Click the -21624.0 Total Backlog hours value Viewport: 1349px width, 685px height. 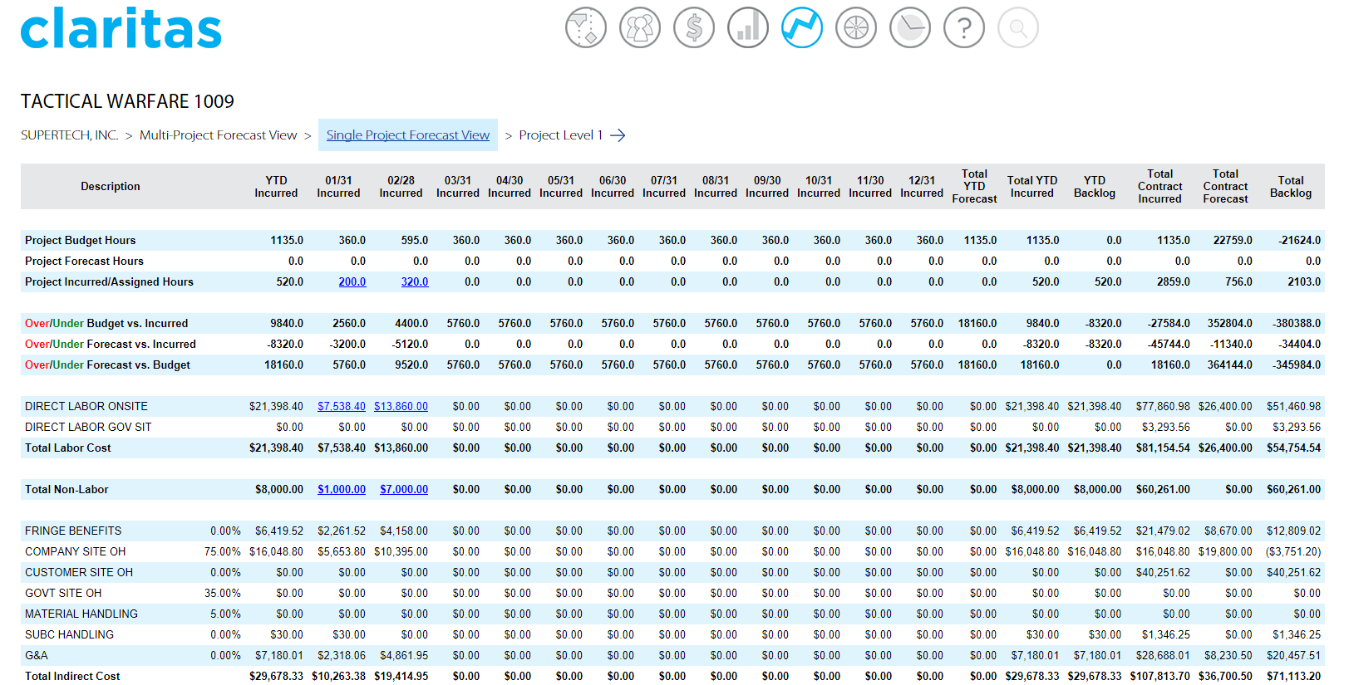pos(1300,240)
